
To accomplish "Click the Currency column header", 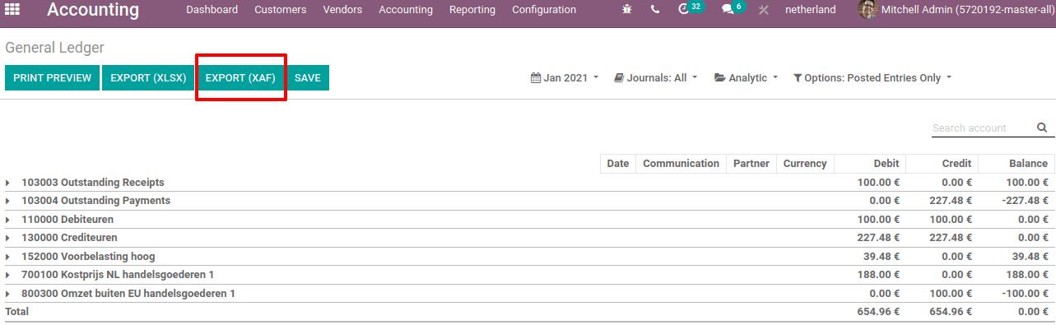I will [805, 164].
